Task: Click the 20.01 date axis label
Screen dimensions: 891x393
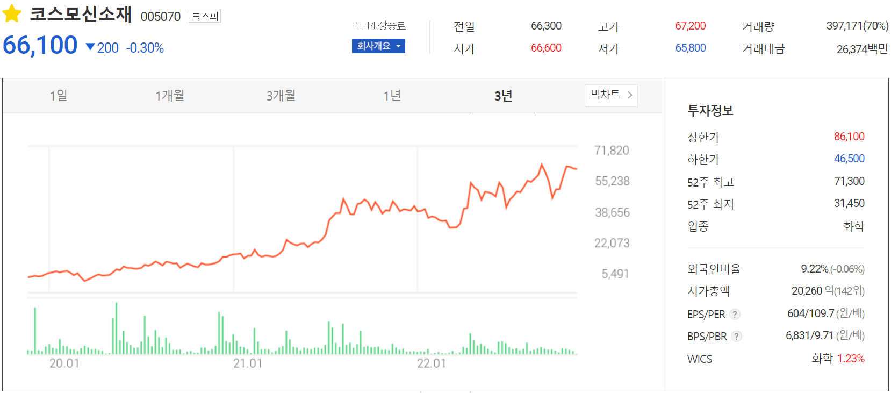Action: [64, 363]
